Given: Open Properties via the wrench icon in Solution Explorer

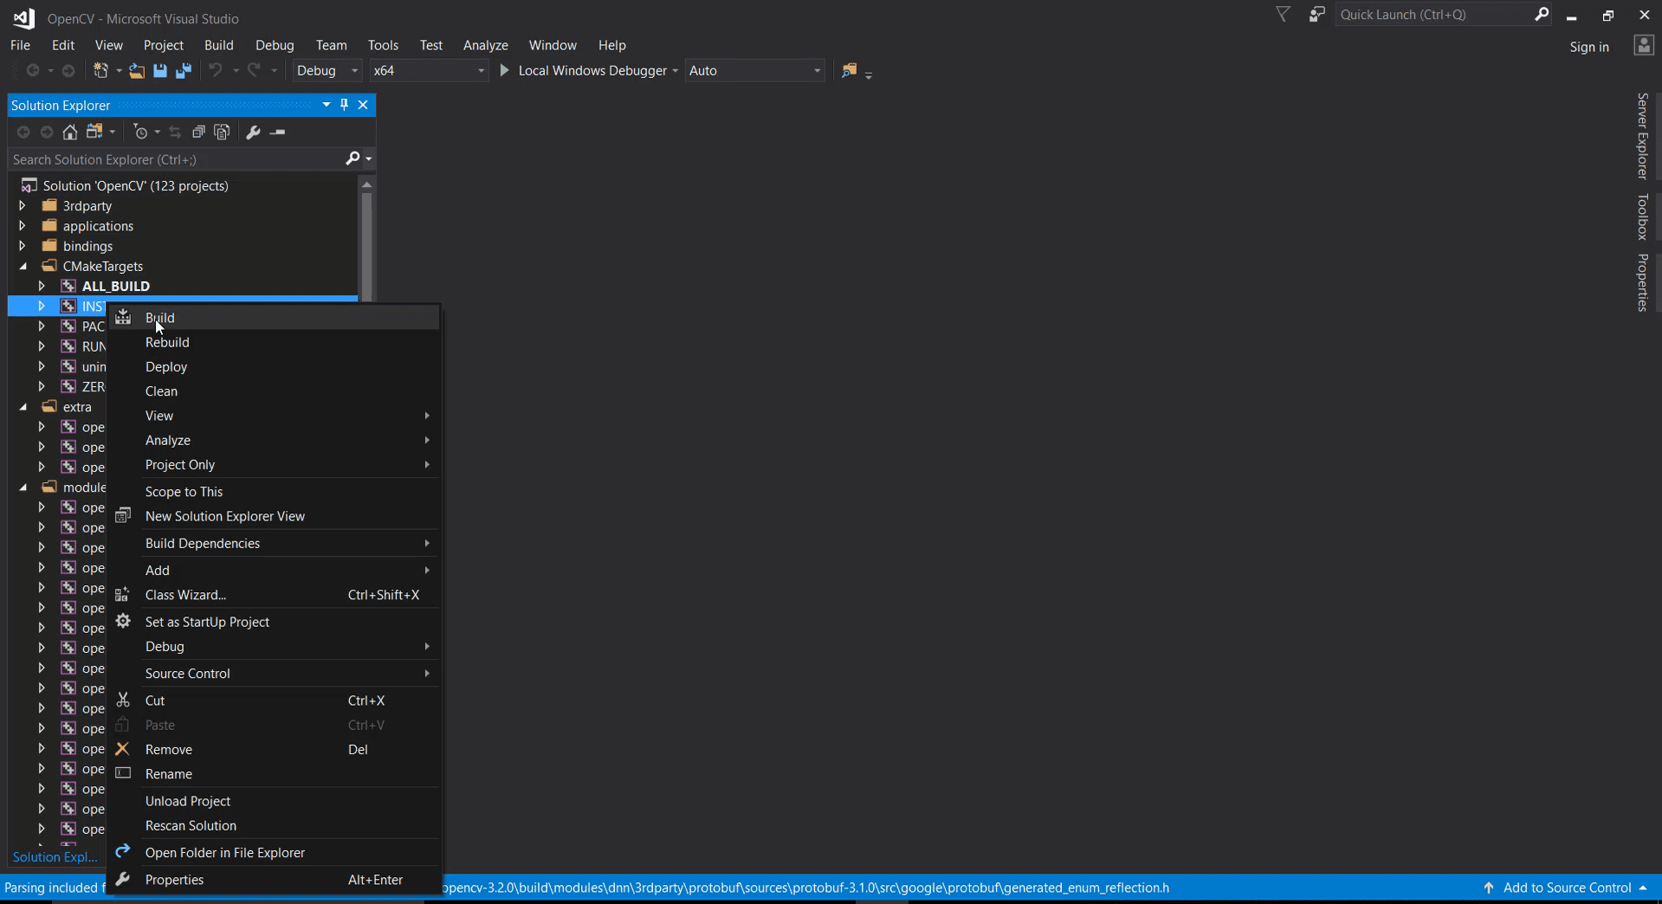Looking at the screenshot, I should (x=251, y=132).
